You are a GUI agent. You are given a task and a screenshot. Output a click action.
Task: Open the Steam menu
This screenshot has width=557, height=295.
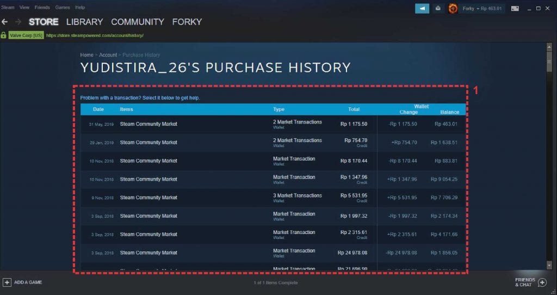pyautogui.click(x=8, y=8)
